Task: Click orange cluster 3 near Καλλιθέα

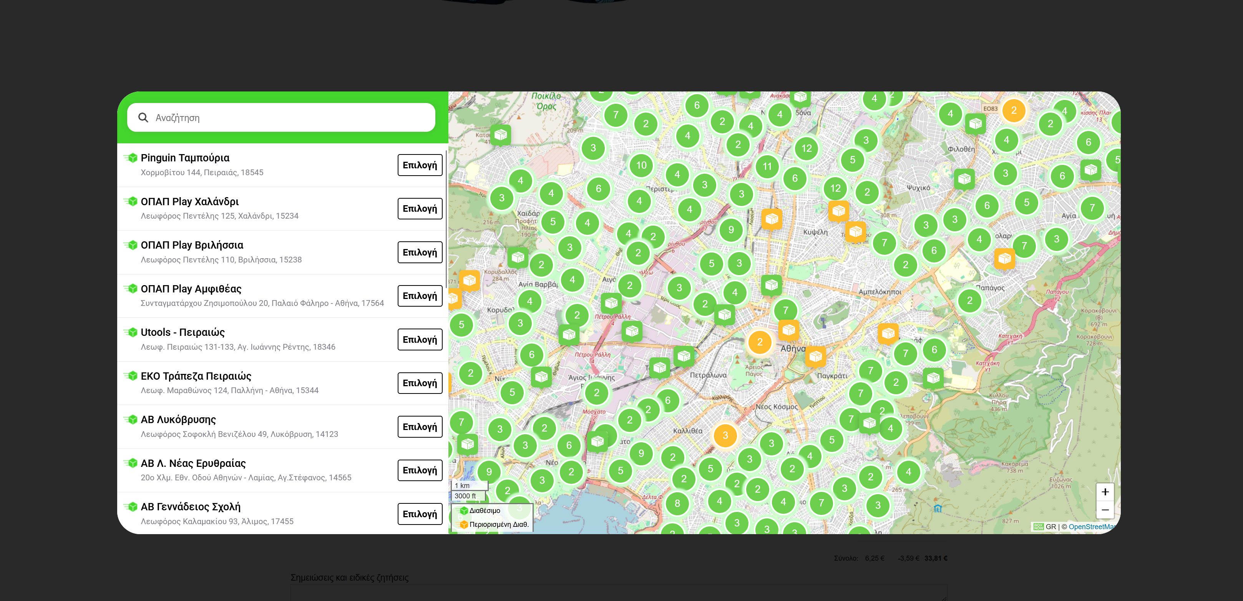Action: [725, 436]
